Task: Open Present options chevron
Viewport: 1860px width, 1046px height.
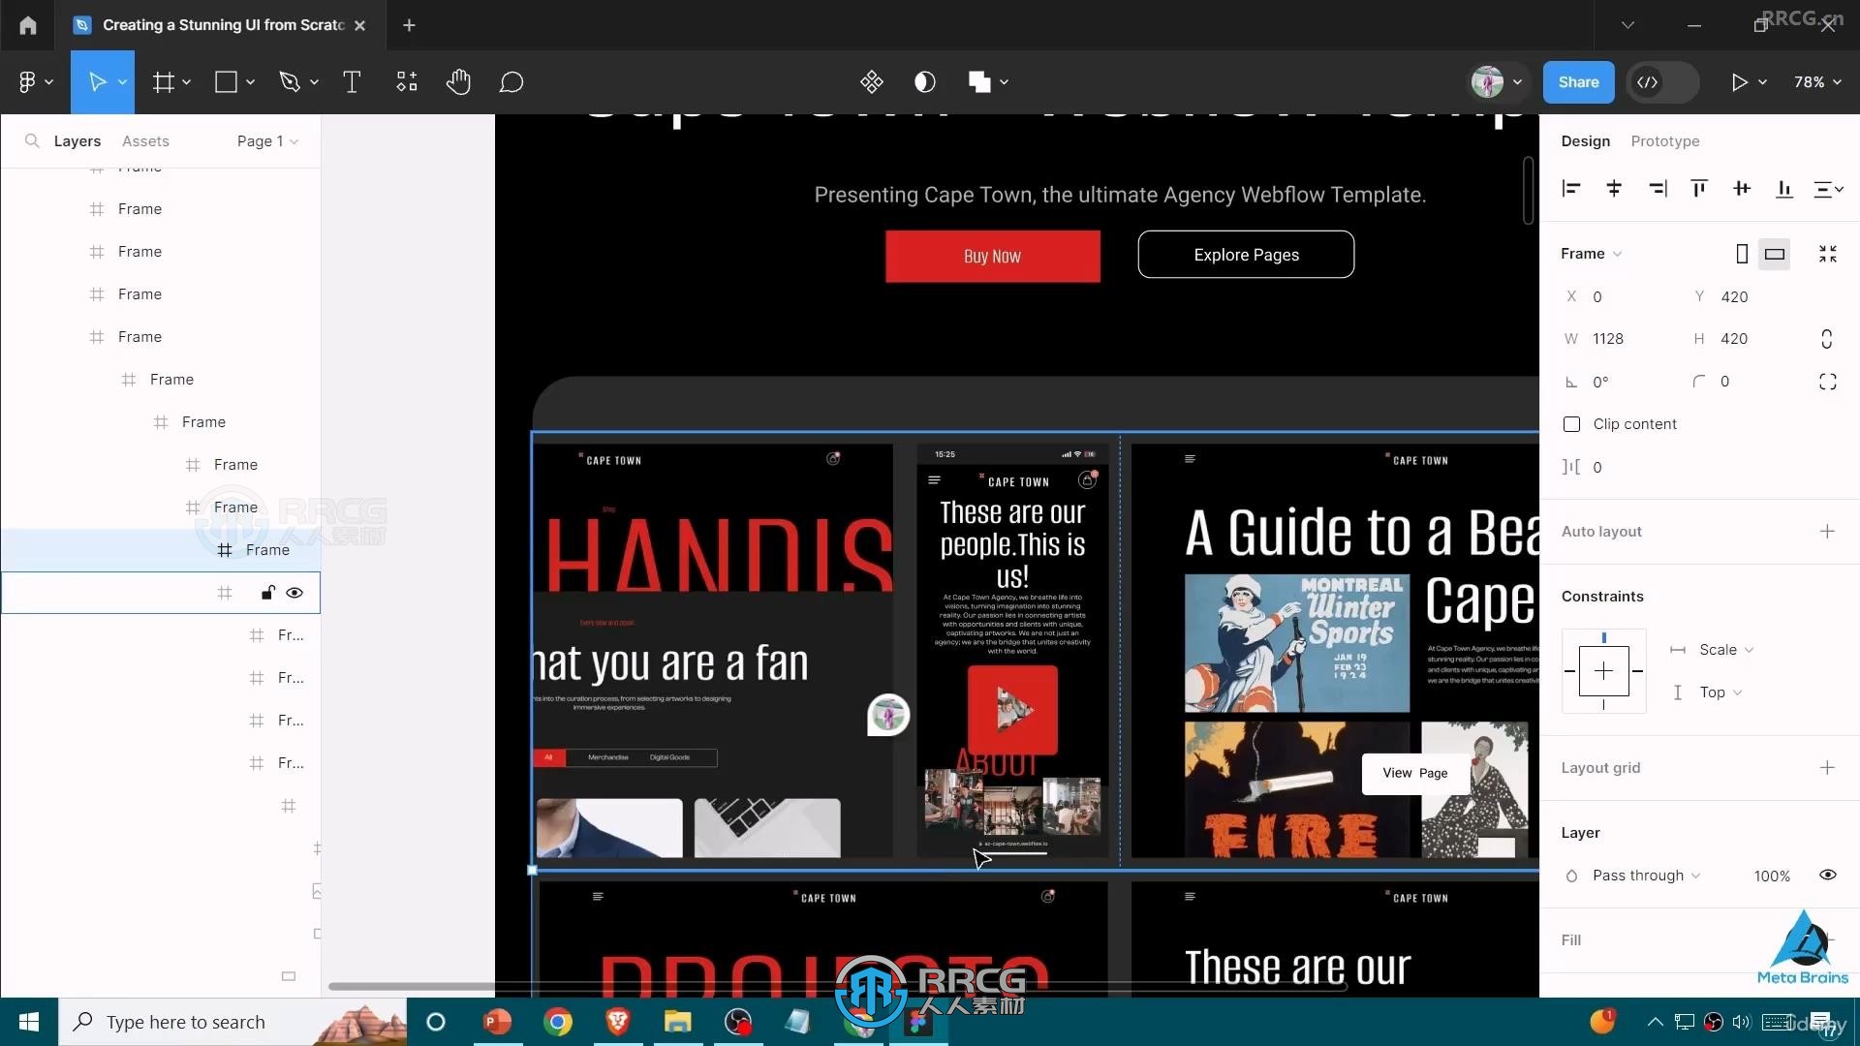Action: 1762,82
